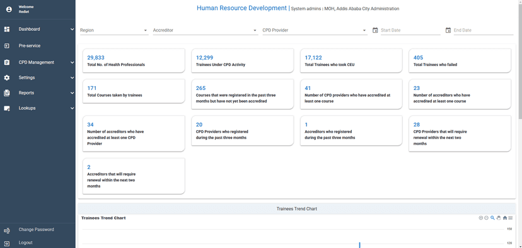Click the 34 accreditors accredited CPD Provider card
522x248 pixels.
coord(134,133)
